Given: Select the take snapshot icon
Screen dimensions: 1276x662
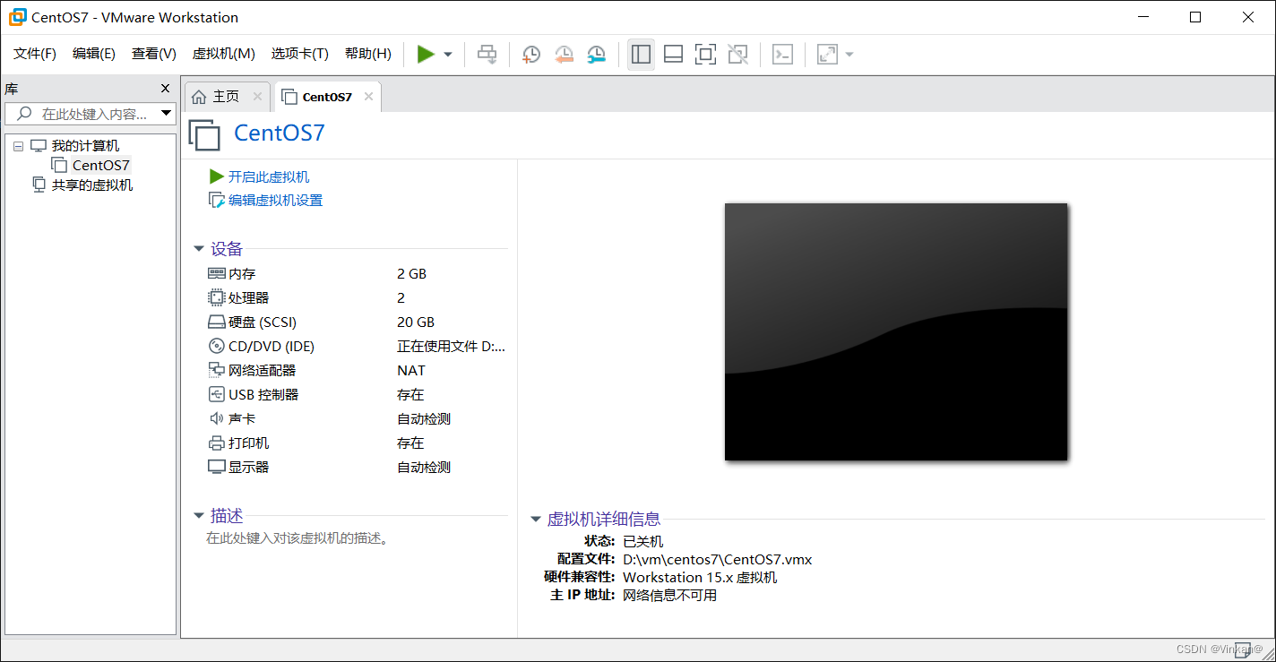Looking at the screenshot, I should [x=530, y=54].
